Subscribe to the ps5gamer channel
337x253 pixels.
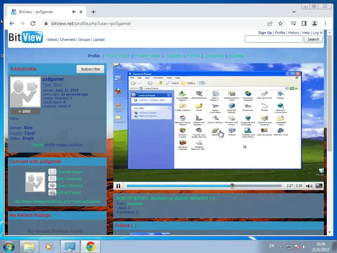pos(90,69)
